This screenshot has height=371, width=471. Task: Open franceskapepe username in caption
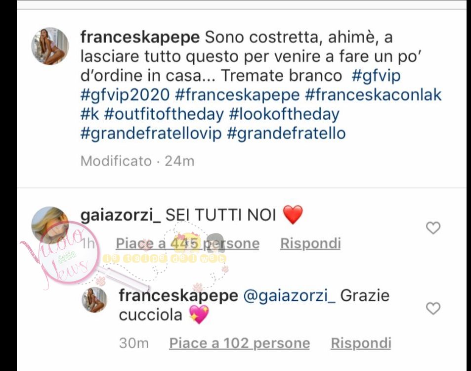[x=140, y=37]
